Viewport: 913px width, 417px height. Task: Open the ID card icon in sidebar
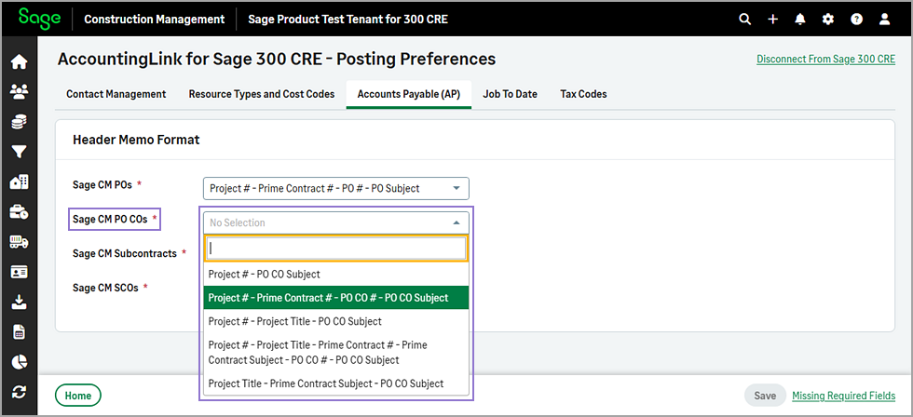[x=20, y=272]
